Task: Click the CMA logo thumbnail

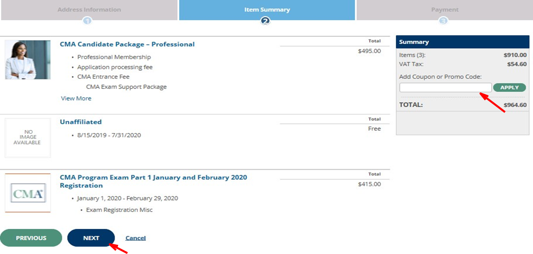Action: (28, 193)
